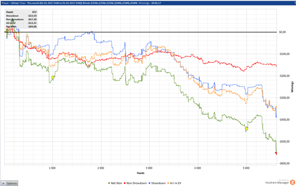The width and height of the screenshot is (296, 186).
Task: Click the -$500,00 axis label
Action: click(x=284, y=142)
